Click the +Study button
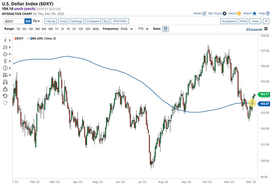275x188 pixels. point(50,21)
